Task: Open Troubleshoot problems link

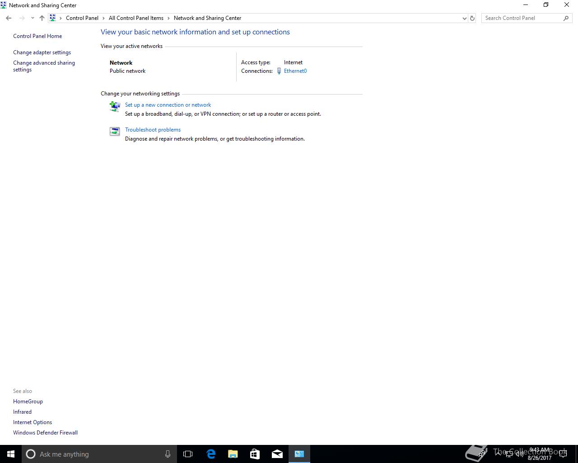Action: click(x=153, y=130)
